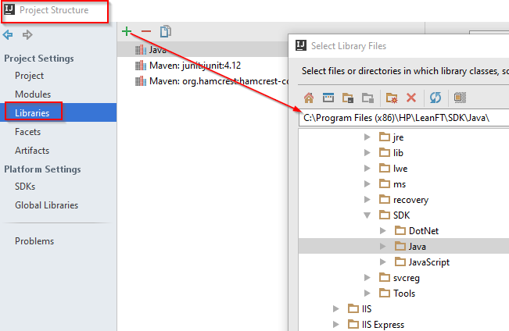
Task: Open Project settings section
Action: [x=29, y=76]
